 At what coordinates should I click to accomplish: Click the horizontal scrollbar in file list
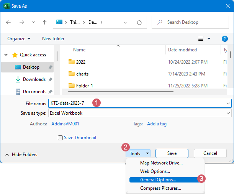tap(121, 91)
